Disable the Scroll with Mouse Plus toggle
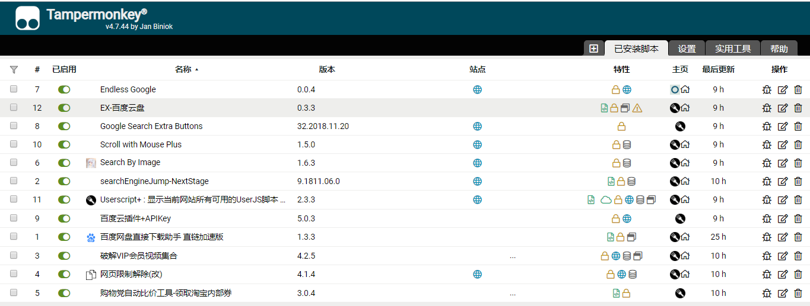Screen dimensions: 810x306 coord(64,144)
